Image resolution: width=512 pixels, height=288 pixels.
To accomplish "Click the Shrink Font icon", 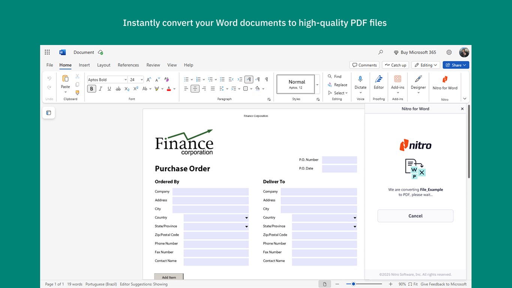I will (157, 79).
